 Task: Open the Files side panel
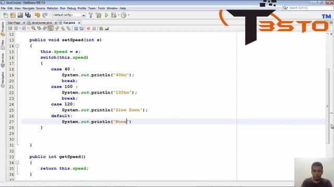(3, 45)
